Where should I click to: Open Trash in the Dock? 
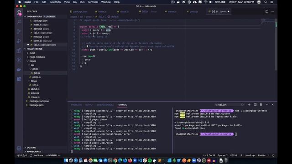point(226,160)
